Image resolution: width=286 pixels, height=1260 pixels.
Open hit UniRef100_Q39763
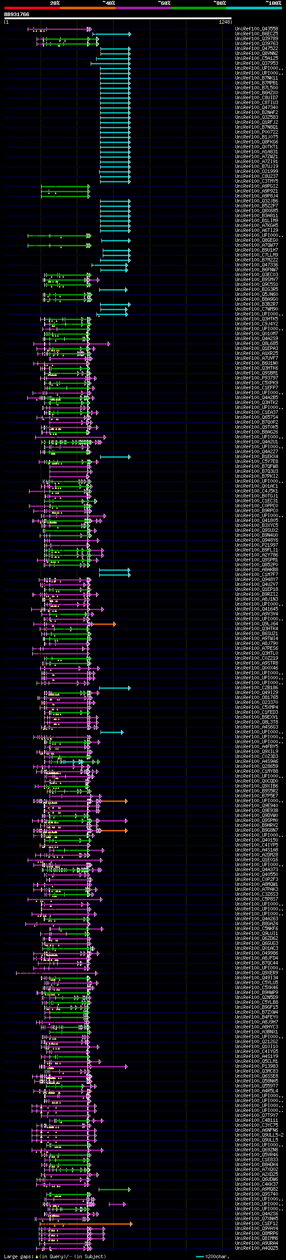(257, 43)
